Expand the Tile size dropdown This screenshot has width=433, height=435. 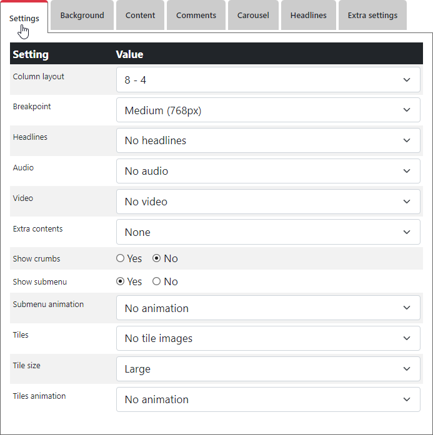[268, 369]
